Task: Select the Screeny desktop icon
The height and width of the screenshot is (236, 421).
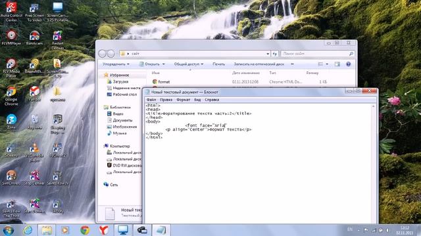Action: tap(11, 150)
